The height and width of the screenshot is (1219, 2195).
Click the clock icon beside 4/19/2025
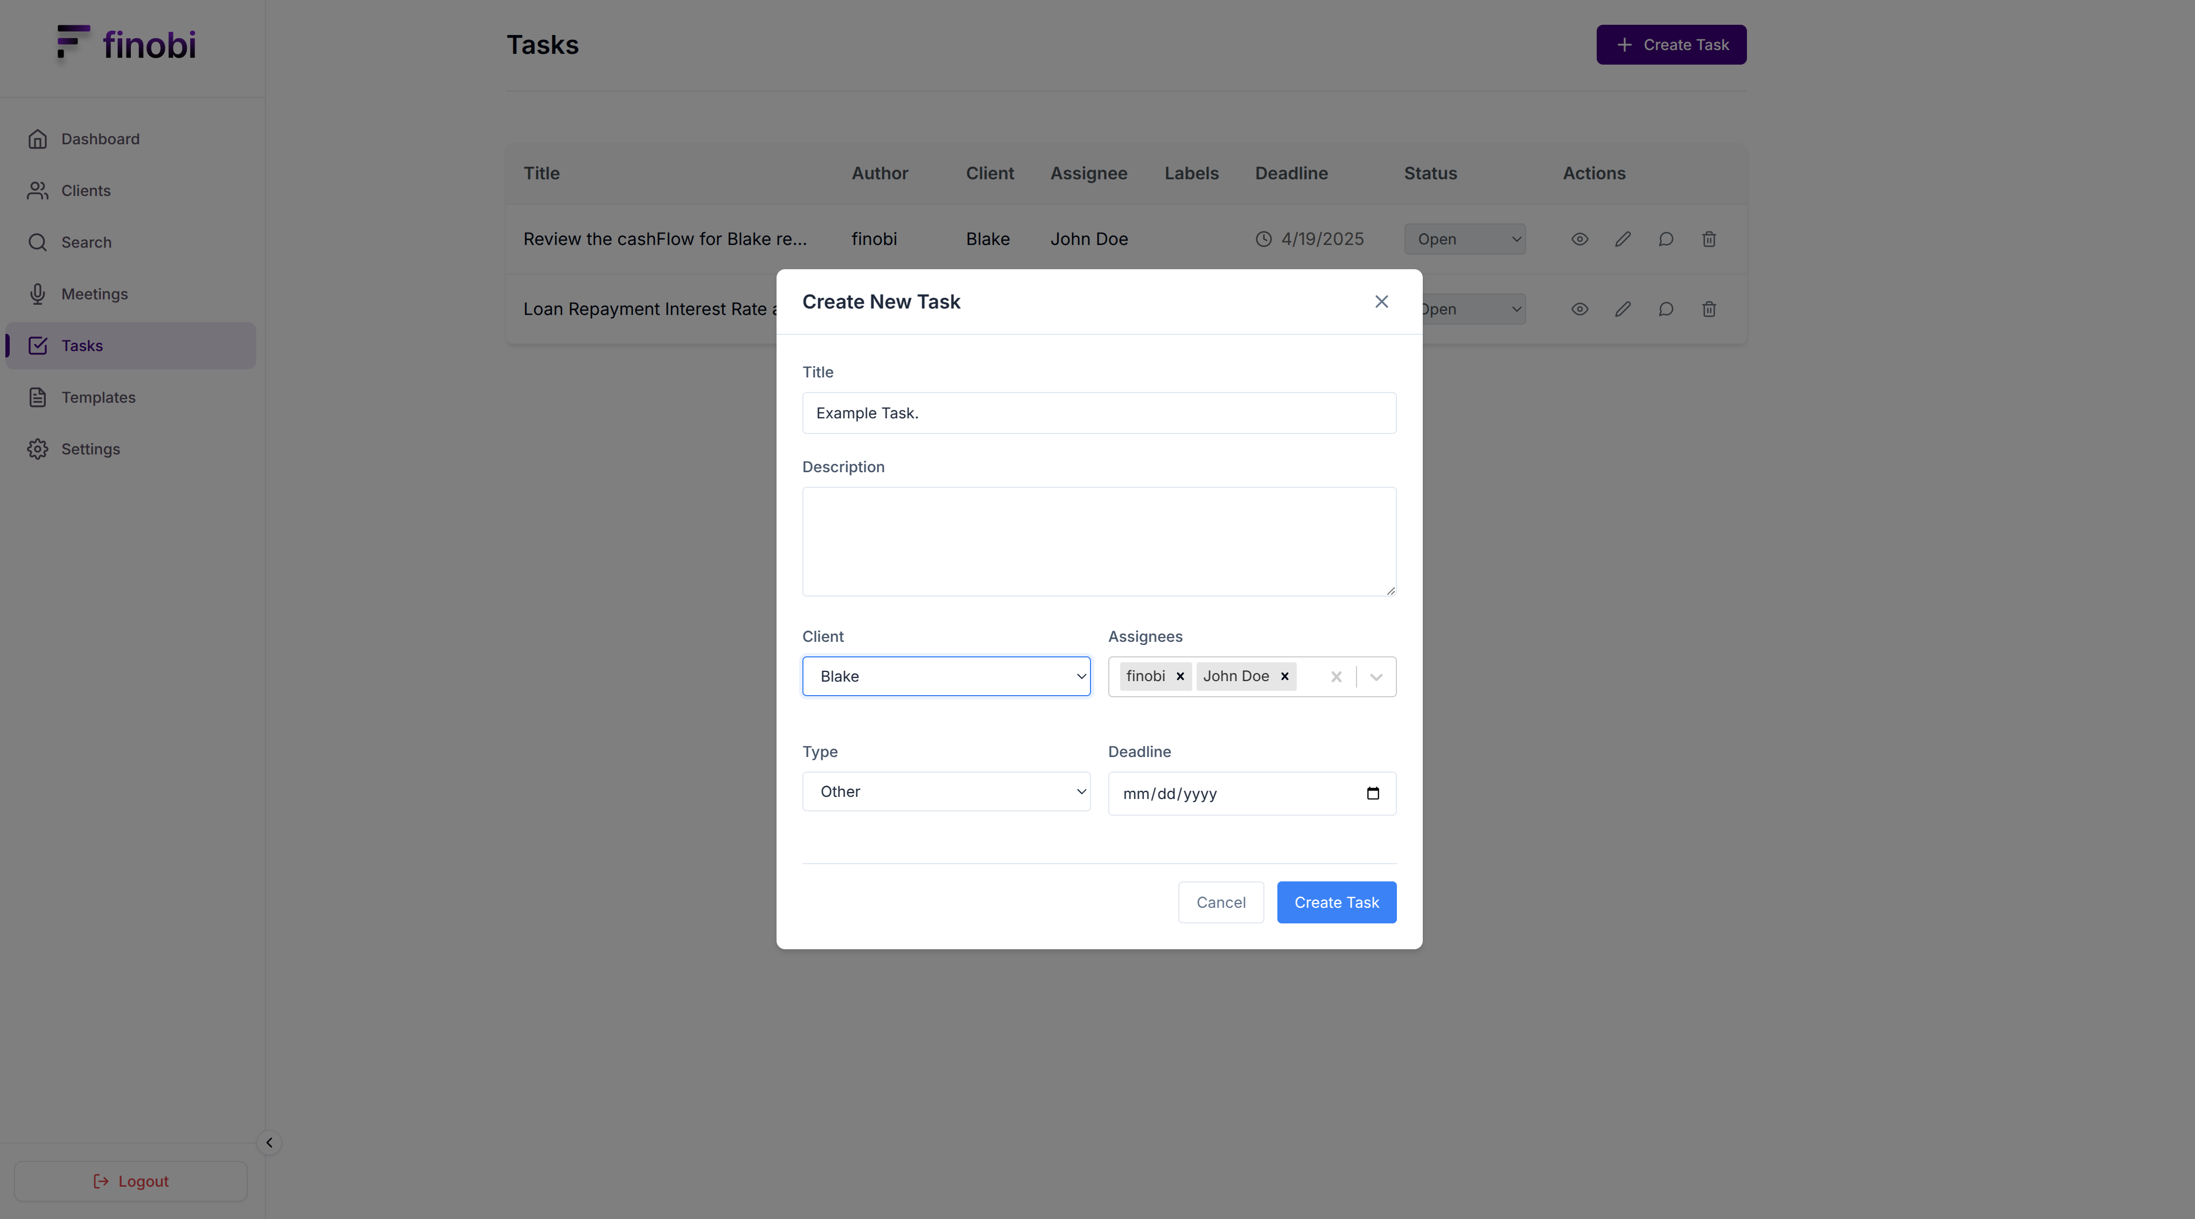[1264, 240]
